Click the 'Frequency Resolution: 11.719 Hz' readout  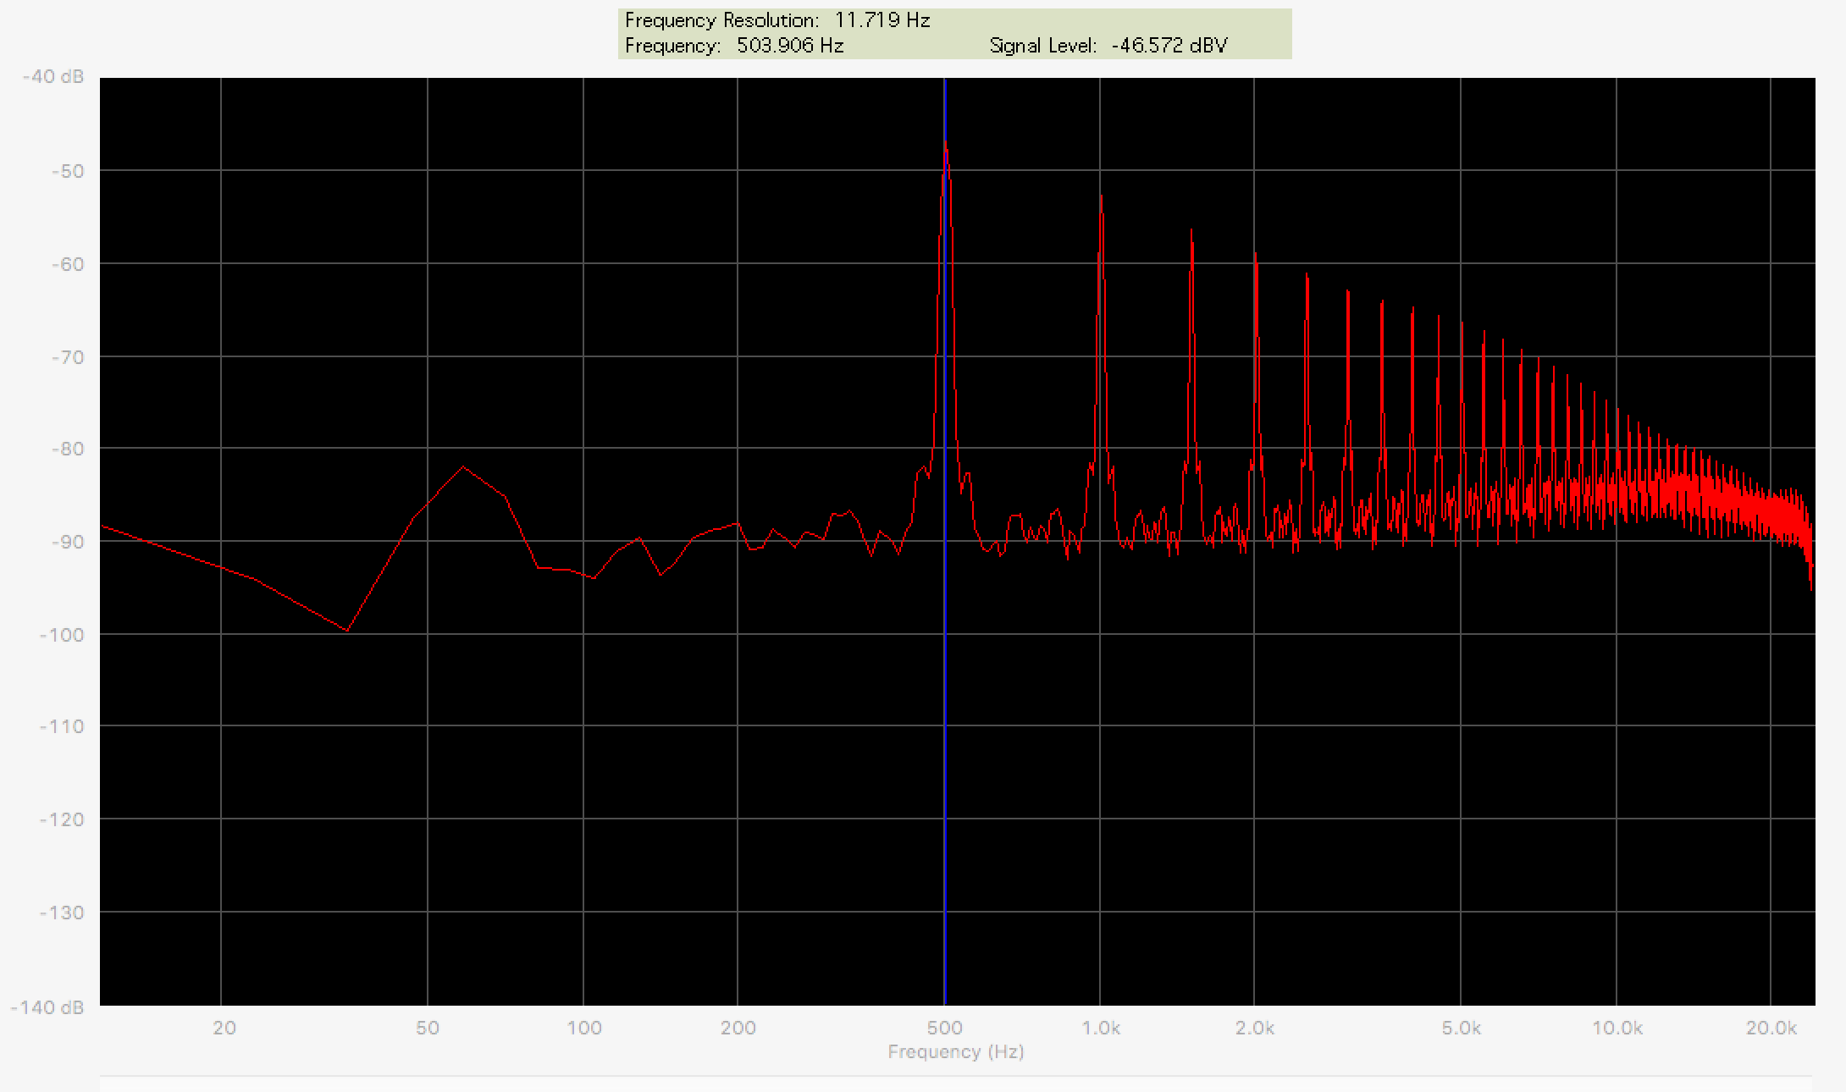[777, 20]
